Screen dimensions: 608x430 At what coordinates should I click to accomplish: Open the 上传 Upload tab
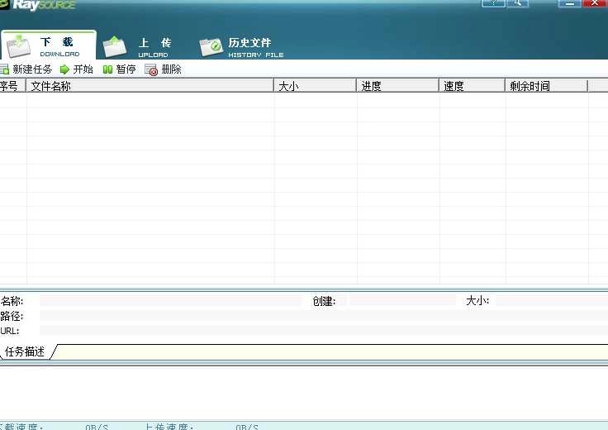coord(136,46)
